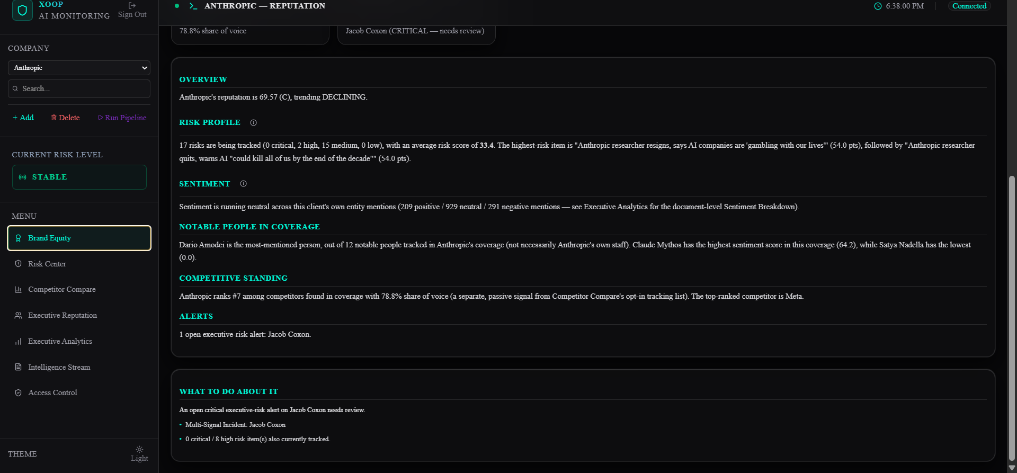
Task: Click the Connected status badge
Action: (969, 6)
